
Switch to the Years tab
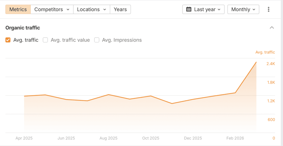tap(120, 9)
